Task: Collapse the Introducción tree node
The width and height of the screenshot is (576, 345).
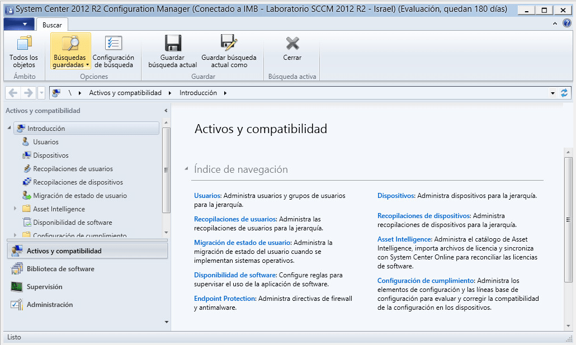Action: (x=10, y=129)
